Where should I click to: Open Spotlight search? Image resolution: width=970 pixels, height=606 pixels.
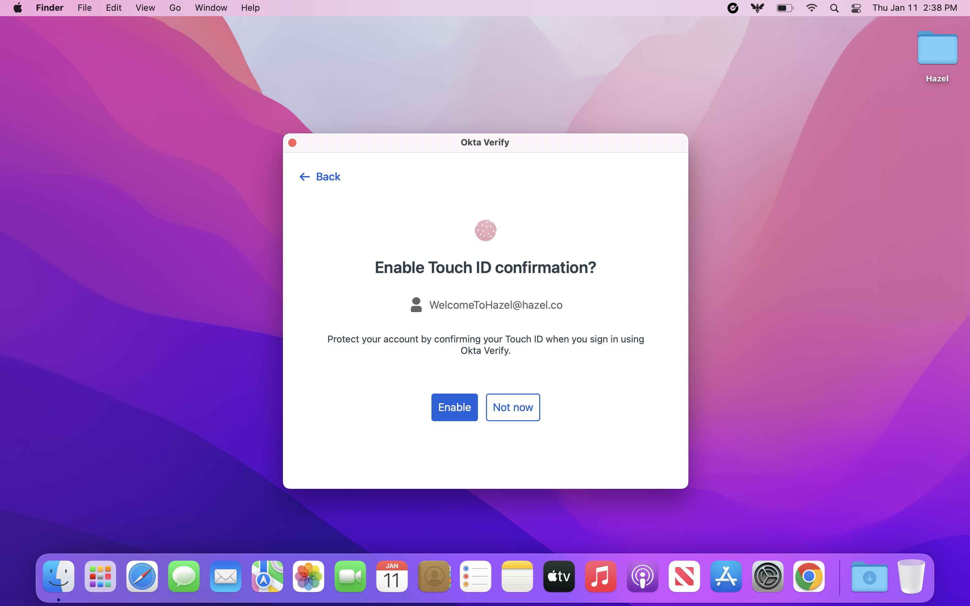pos(834,8)
